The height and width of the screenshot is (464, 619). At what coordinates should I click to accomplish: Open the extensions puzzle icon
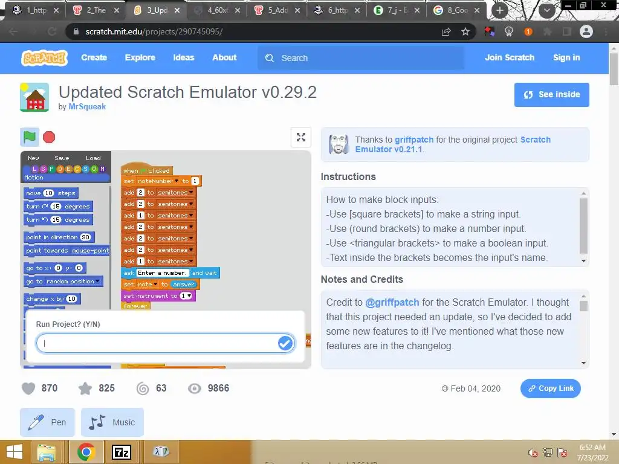tap(548, 31)
